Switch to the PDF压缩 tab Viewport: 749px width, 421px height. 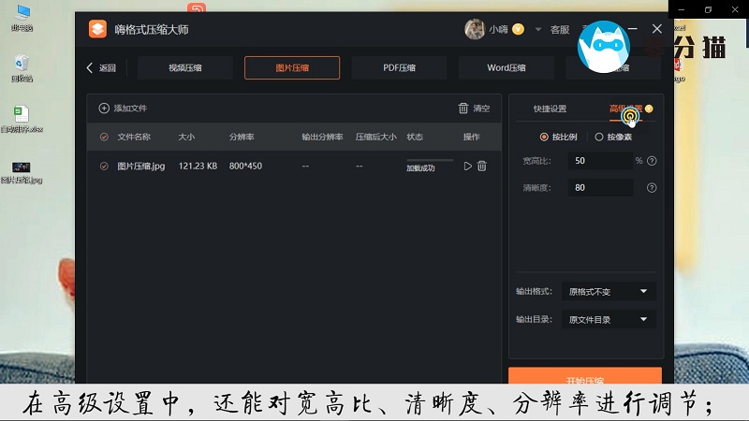tap(399, 67)
